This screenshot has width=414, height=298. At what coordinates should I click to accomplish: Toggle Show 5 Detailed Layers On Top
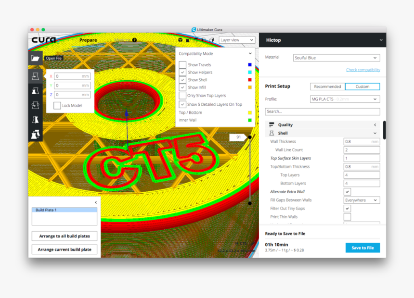pos(182,104)
